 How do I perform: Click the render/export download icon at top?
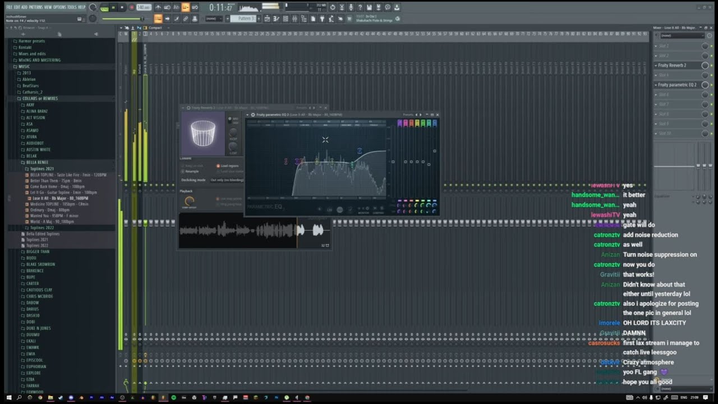397,7
